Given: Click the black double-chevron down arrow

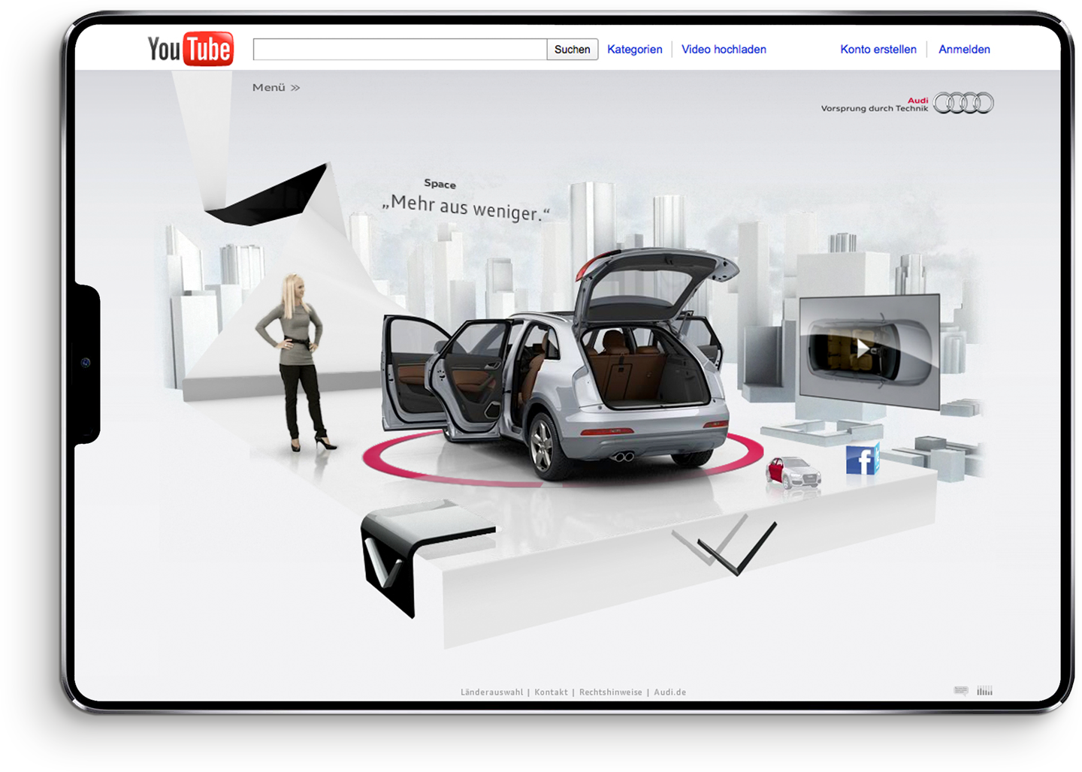Looking at the screenshot, I should tap(726, 546).
